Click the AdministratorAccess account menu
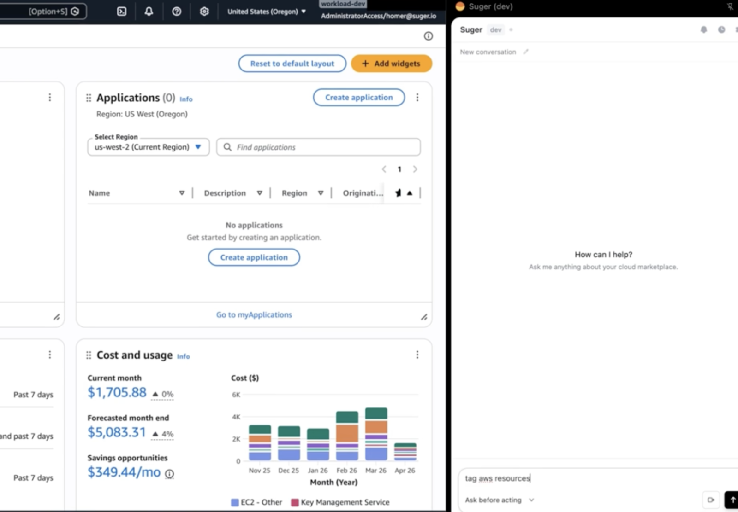The width and height of the screenshot is (738, 512). tap(379, 16)
